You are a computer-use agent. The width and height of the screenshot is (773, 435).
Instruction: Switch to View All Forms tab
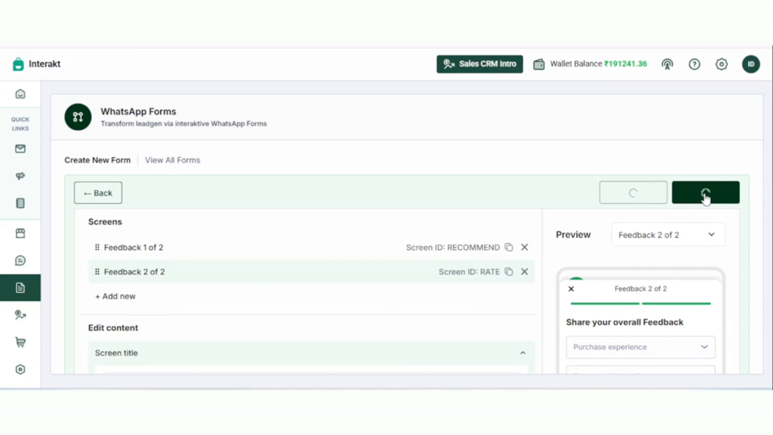(173, 160)
